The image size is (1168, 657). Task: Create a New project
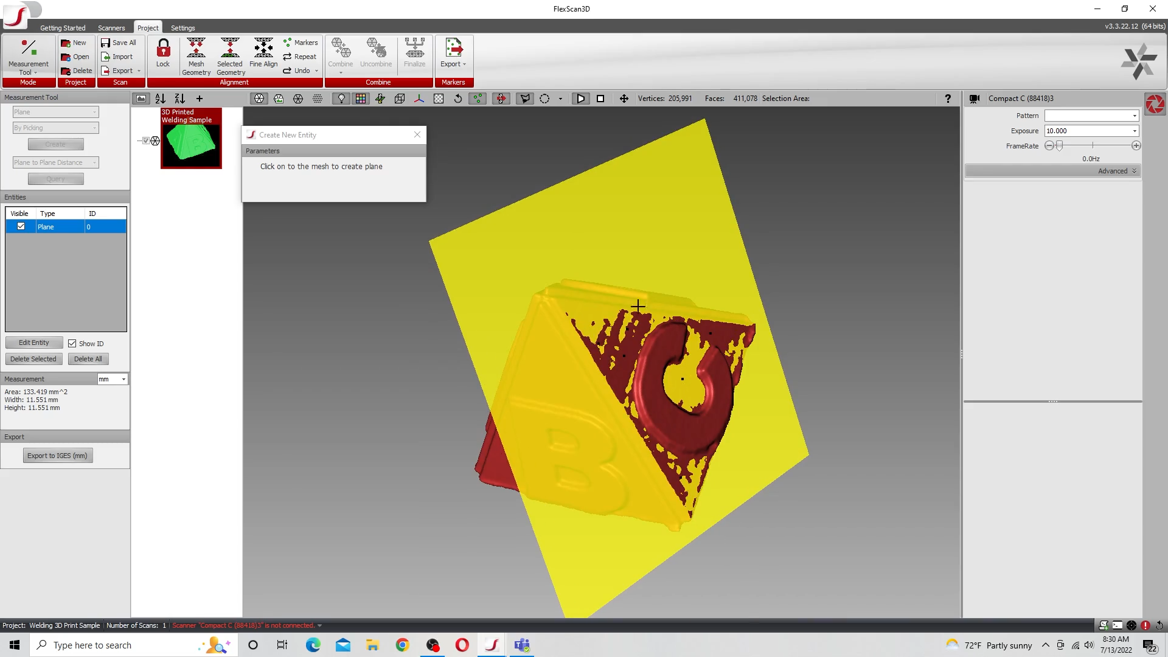(x=74, y=43)
